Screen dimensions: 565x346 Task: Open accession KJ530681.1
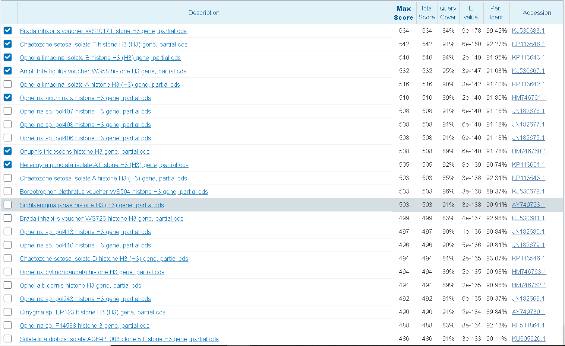pyautogui.click(x=528, y=218)
